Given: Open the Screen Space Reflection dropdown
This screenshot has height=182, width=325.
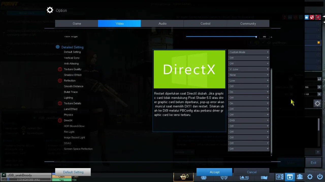Looking at the screenshot, I should 249,149.
